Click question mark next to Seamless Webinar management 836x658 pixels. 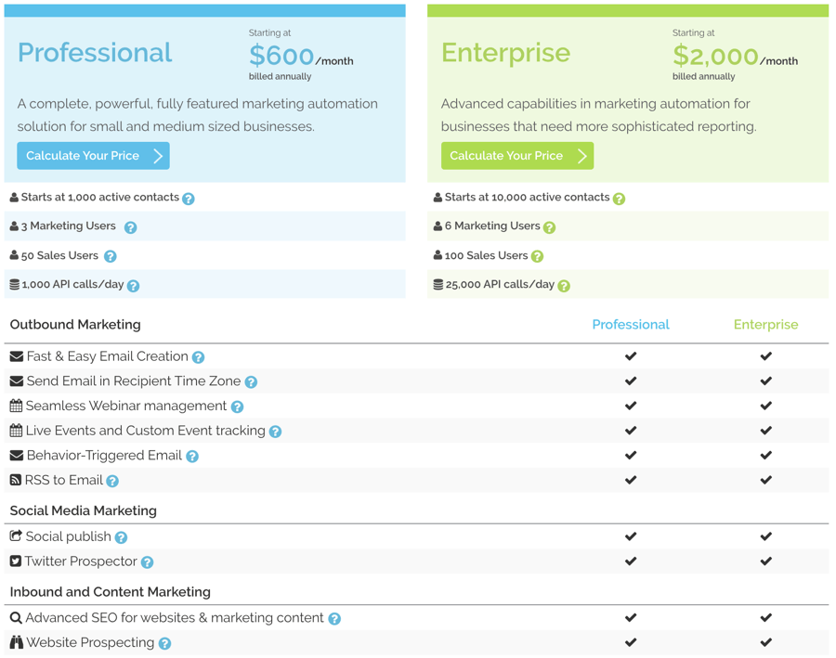[237, 407]
